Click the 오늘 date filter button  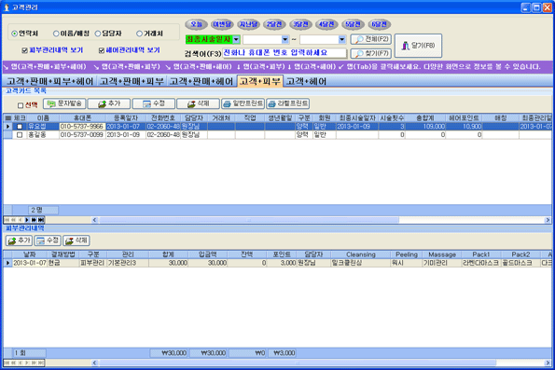click(x=196, y=24)
